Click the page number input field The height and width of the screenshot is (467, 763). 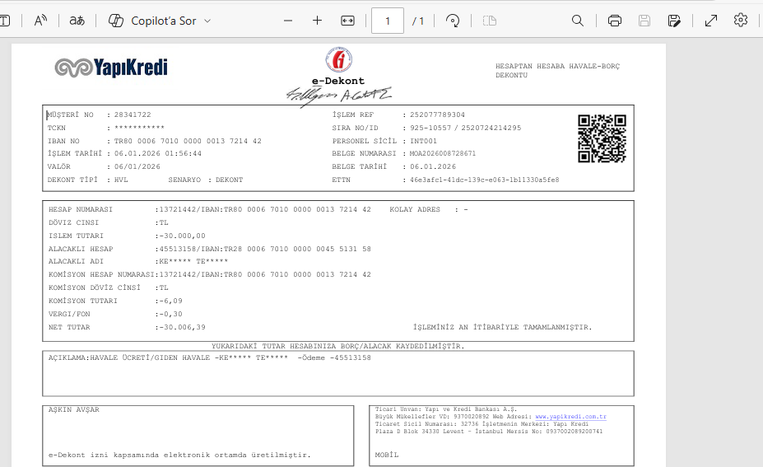[x=388, y=21]
